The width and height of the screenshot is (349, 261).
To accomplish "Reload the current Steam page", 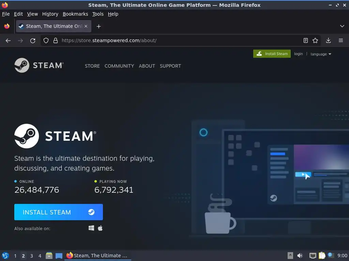I will 33,41.
